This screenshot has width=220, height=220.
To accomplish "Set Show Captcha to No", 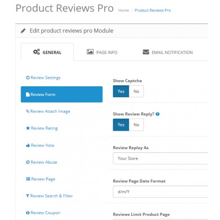I will pyautogui.click(x=136, y=91).
